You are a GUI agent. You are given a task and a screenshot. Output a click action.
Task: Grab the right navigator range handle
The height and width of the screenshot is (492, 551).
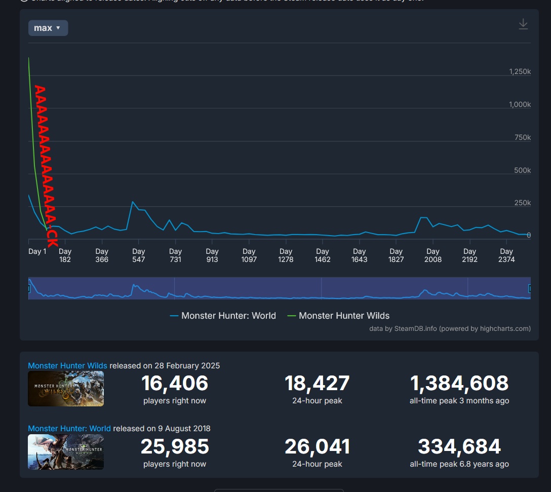[x=530, y=288]
